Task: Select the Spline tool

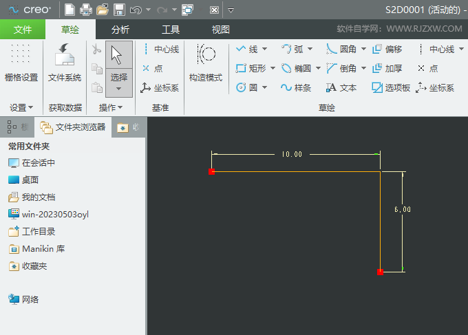Action: pos(296,87)
